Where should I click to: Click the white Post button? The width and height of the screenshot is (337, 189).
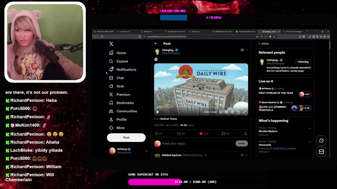coord(126,138)
